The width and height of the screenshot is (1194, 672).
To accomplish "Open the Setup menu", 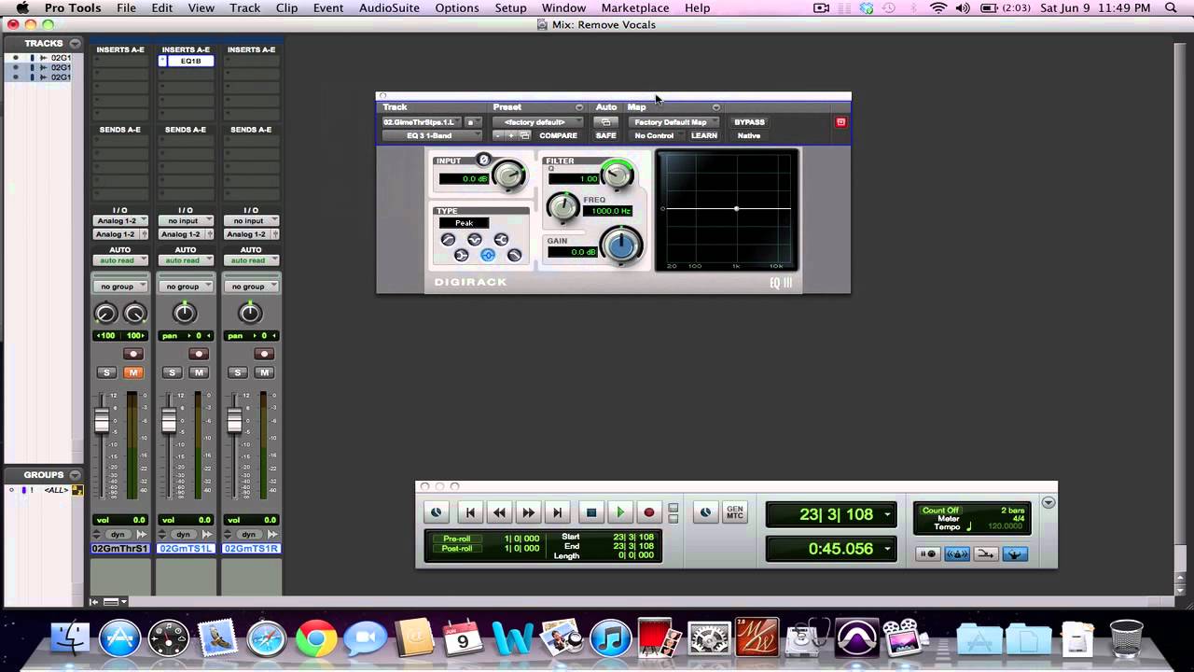I will tap(510, 7).
